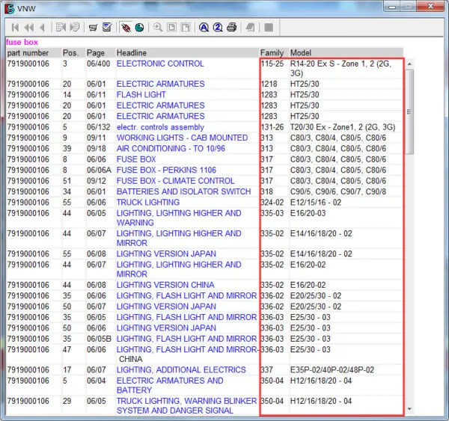Select the family cell '324-02'

[272, 203]
